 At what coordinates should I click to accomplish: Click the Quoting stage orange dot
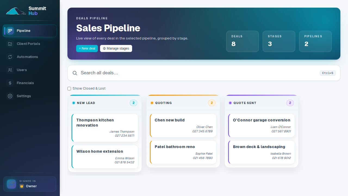pos(152,103)
